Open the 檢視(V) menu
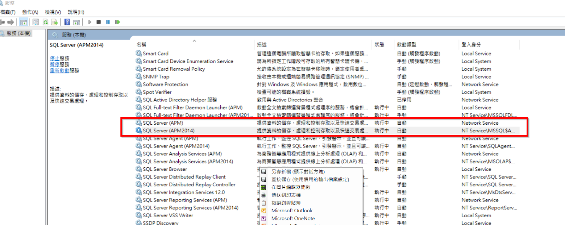The image size is (565, 225). (x=53, y=12)
